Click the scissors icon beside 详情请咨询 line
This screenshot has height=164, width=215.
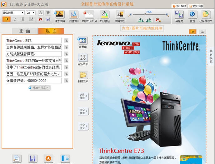(x=66, y=81)
